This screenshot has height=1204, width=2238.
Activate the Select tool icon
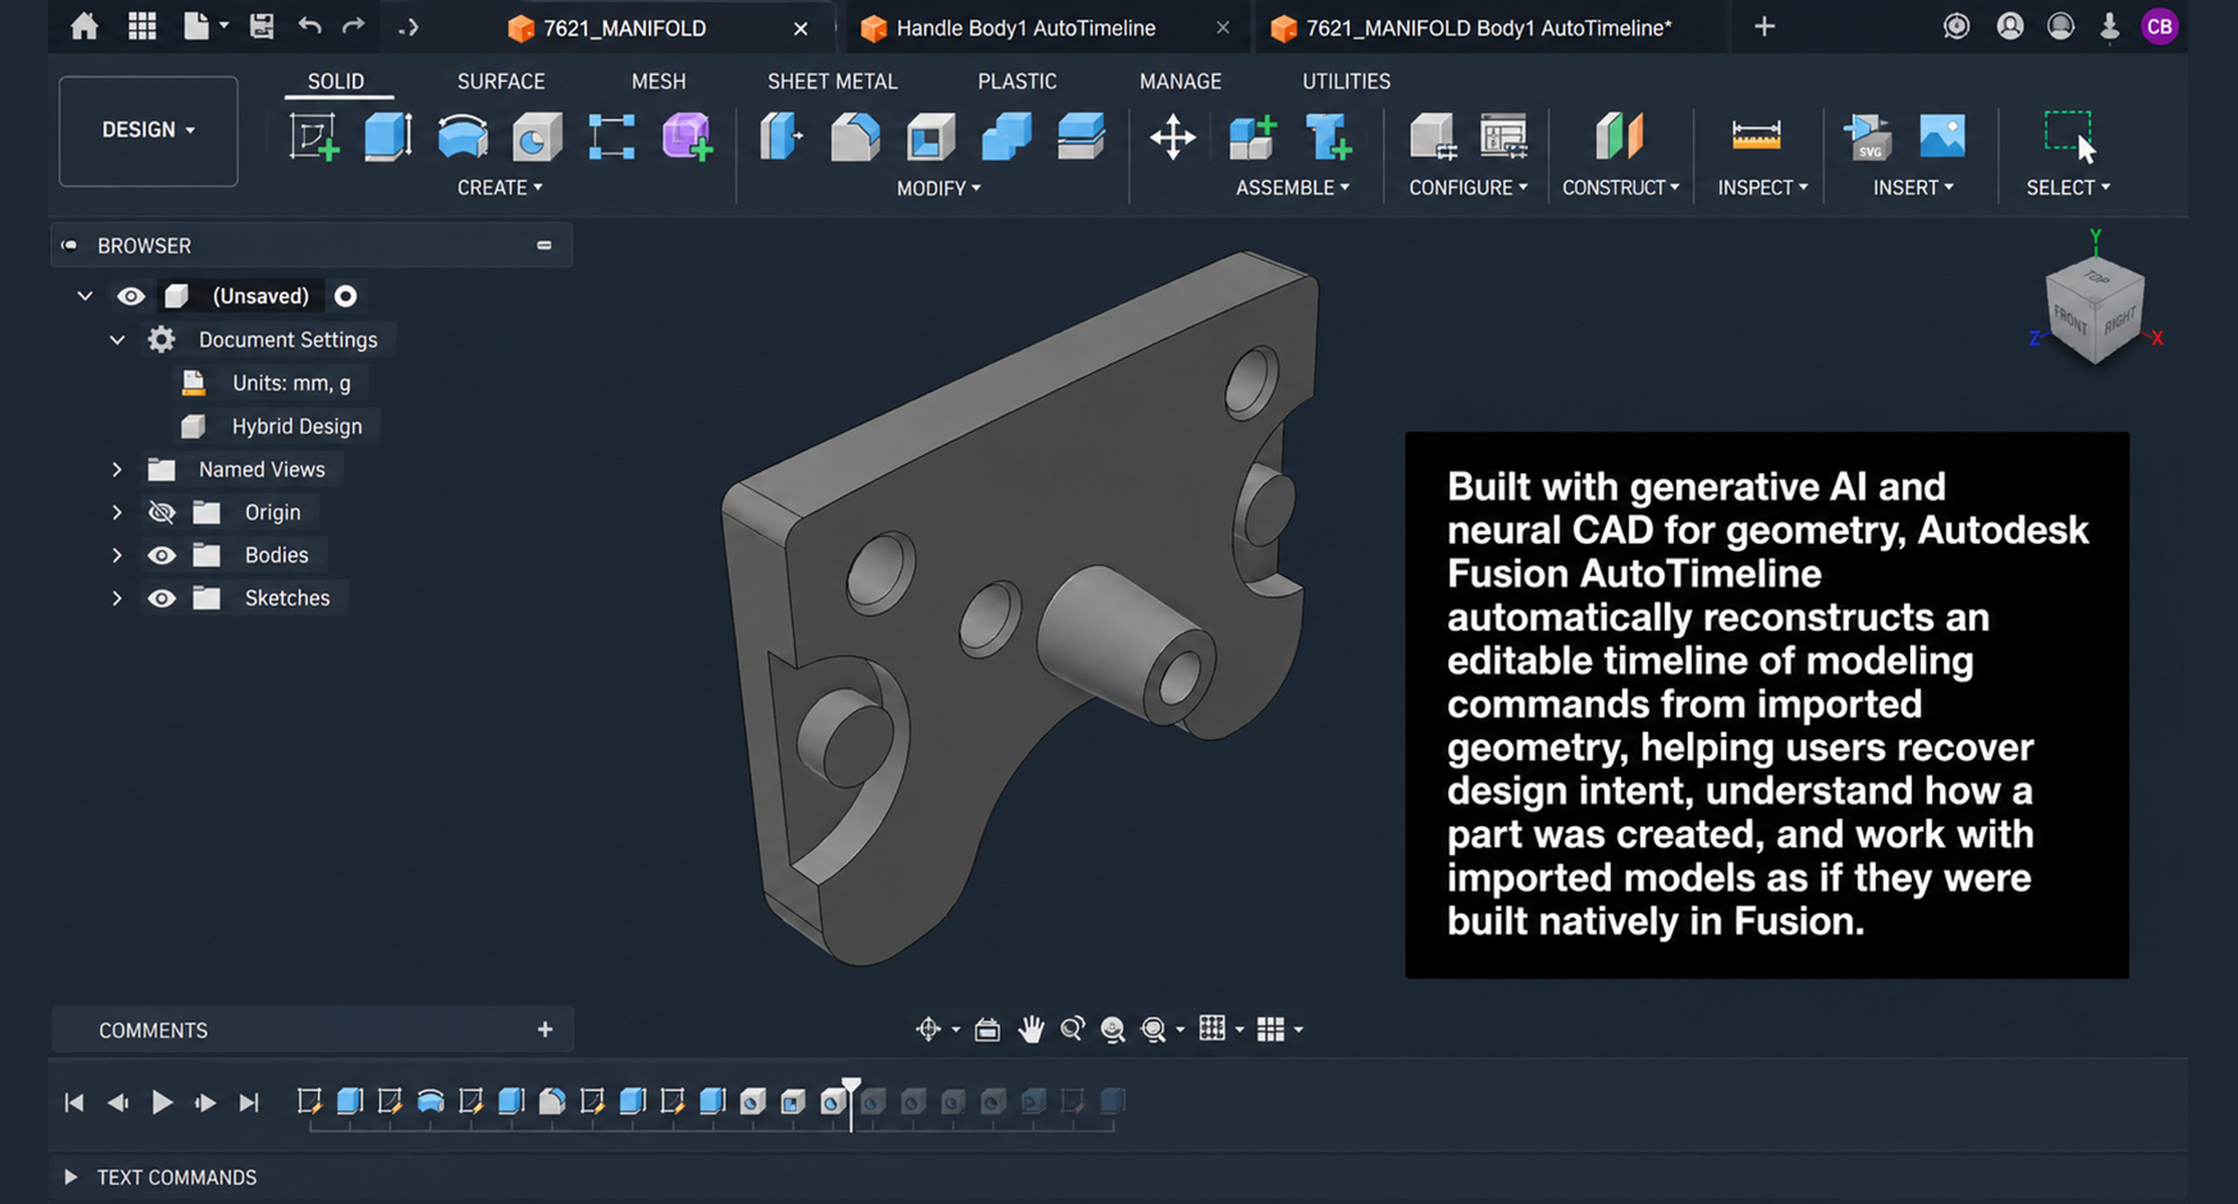tap(2069, 136)
